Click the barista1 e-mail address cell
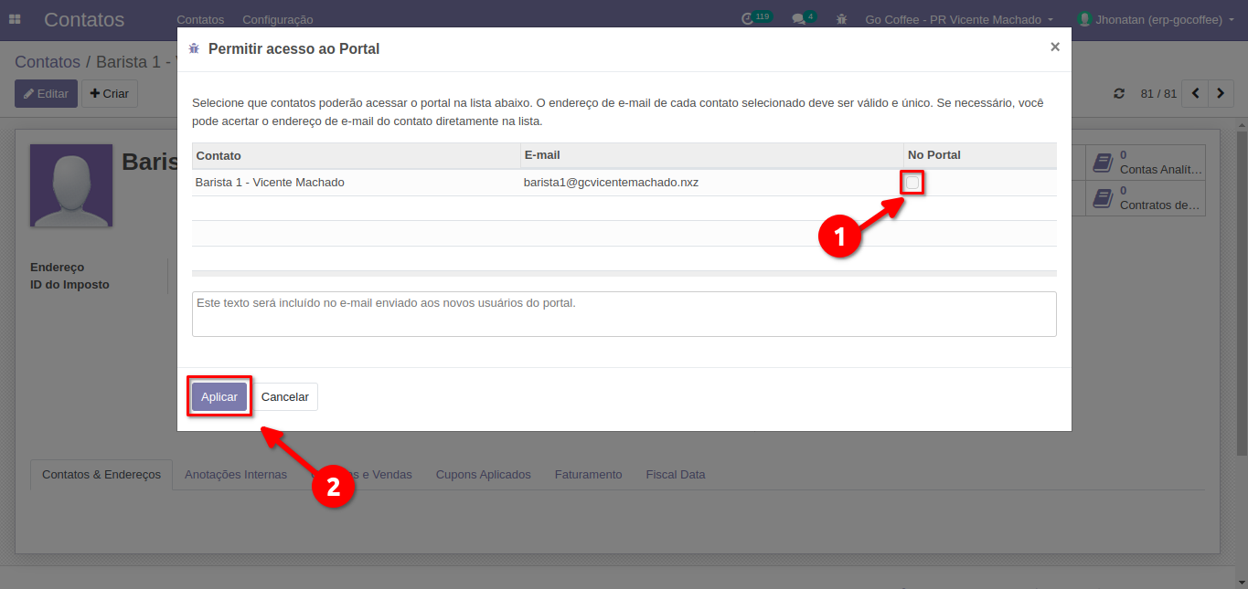The height and width of the screenshot is (589, 1248). [611, 183]
